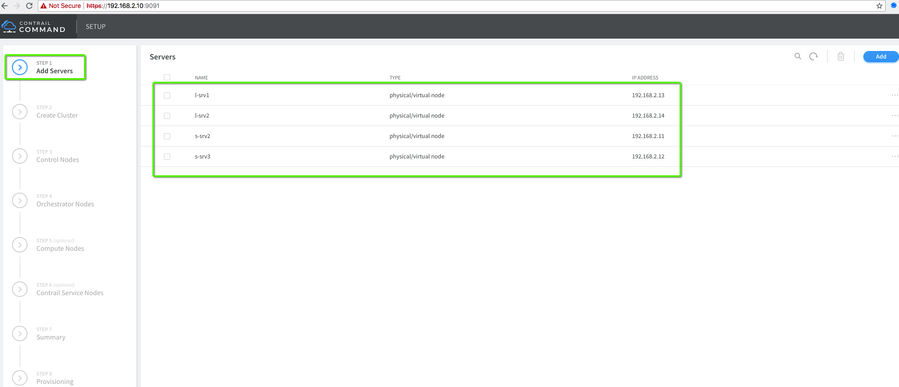Click the Step 5 Compute Nodes circle icon
Screen dimensions: 899x387
point(20,245)
